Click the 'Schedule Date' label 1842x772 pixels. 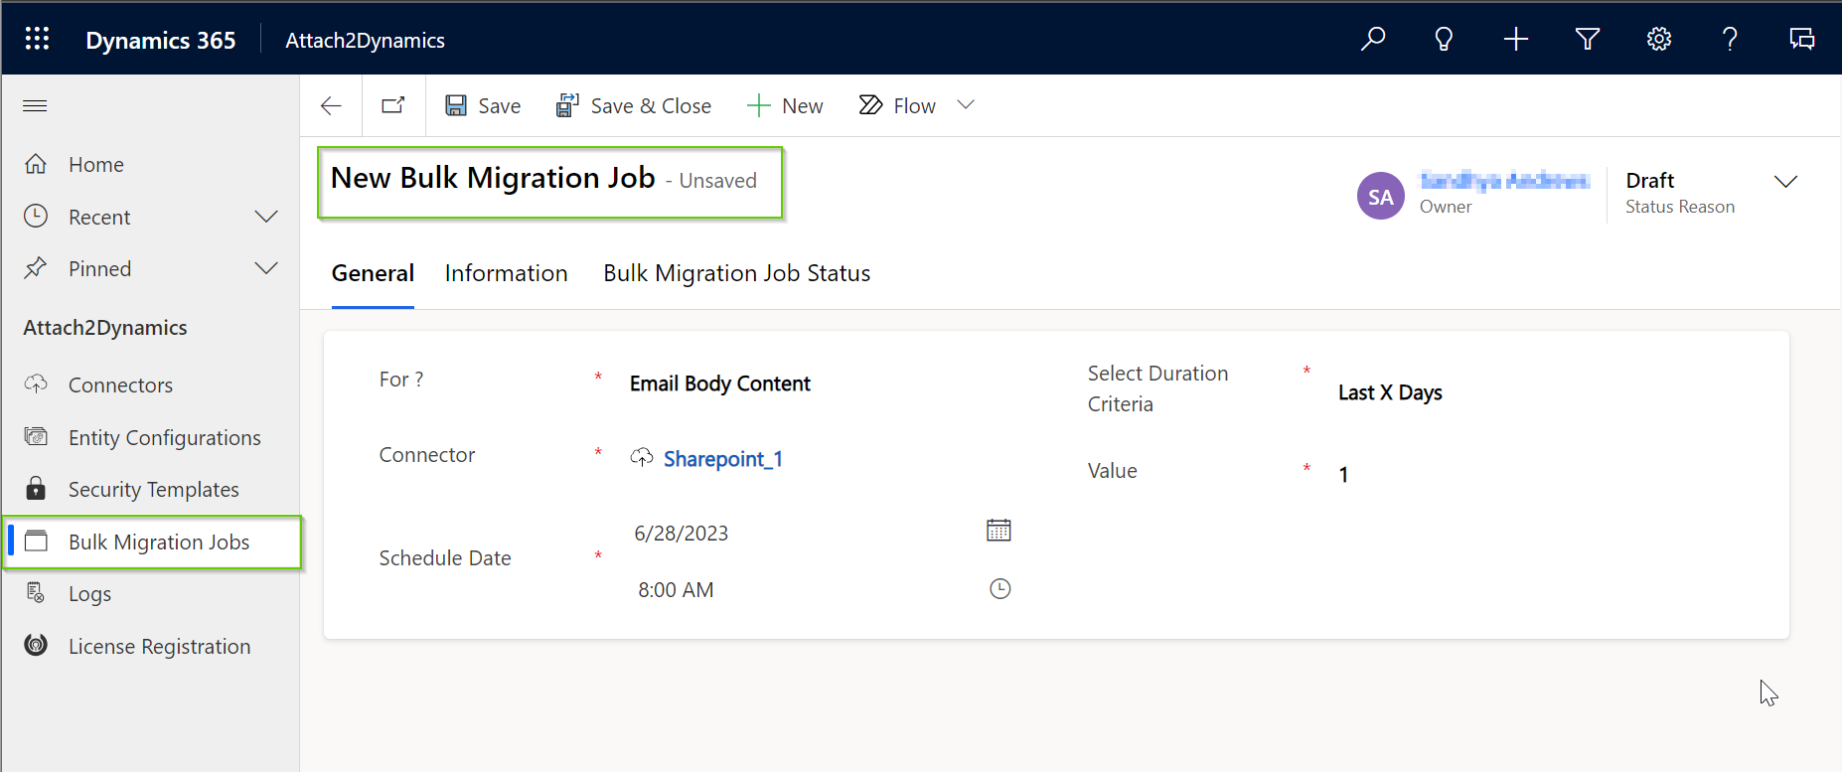(445, 558)
